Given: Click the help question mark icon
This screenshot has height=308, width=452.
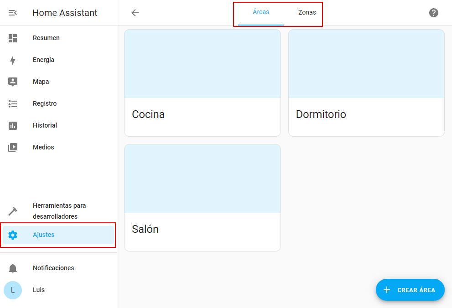Looking at the screenshot, I should pos(434,13).
